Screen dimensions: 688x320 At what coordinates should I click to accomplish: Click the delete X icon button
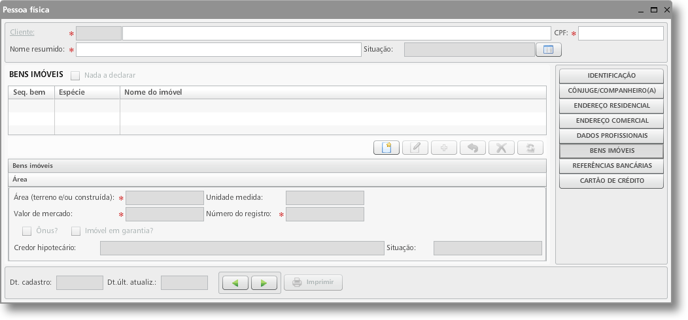[502, 148]
